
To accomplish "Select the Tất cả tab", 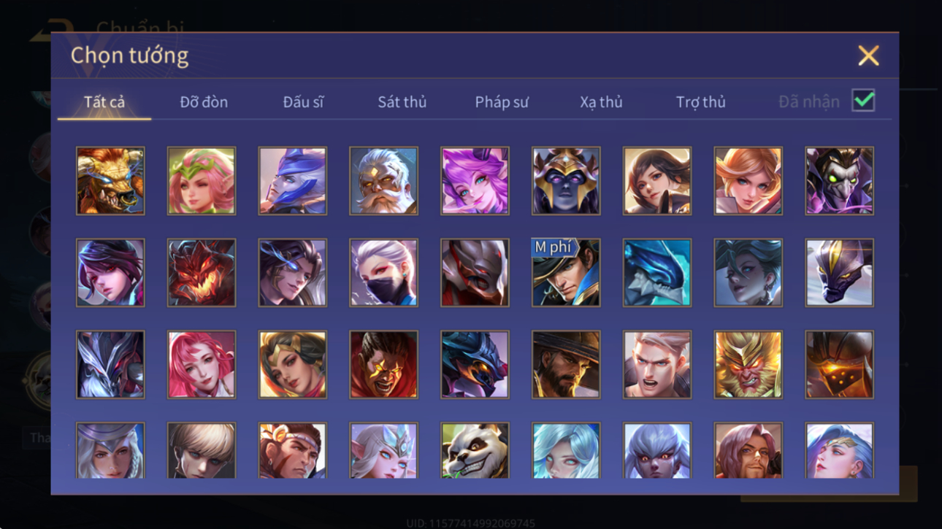I will 104,102.
